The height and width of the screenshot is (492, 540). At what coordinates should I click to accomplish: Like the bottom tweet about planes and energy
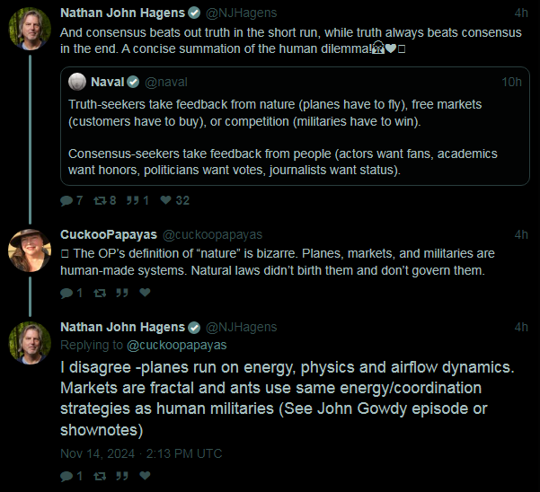[x=145, y=476]
